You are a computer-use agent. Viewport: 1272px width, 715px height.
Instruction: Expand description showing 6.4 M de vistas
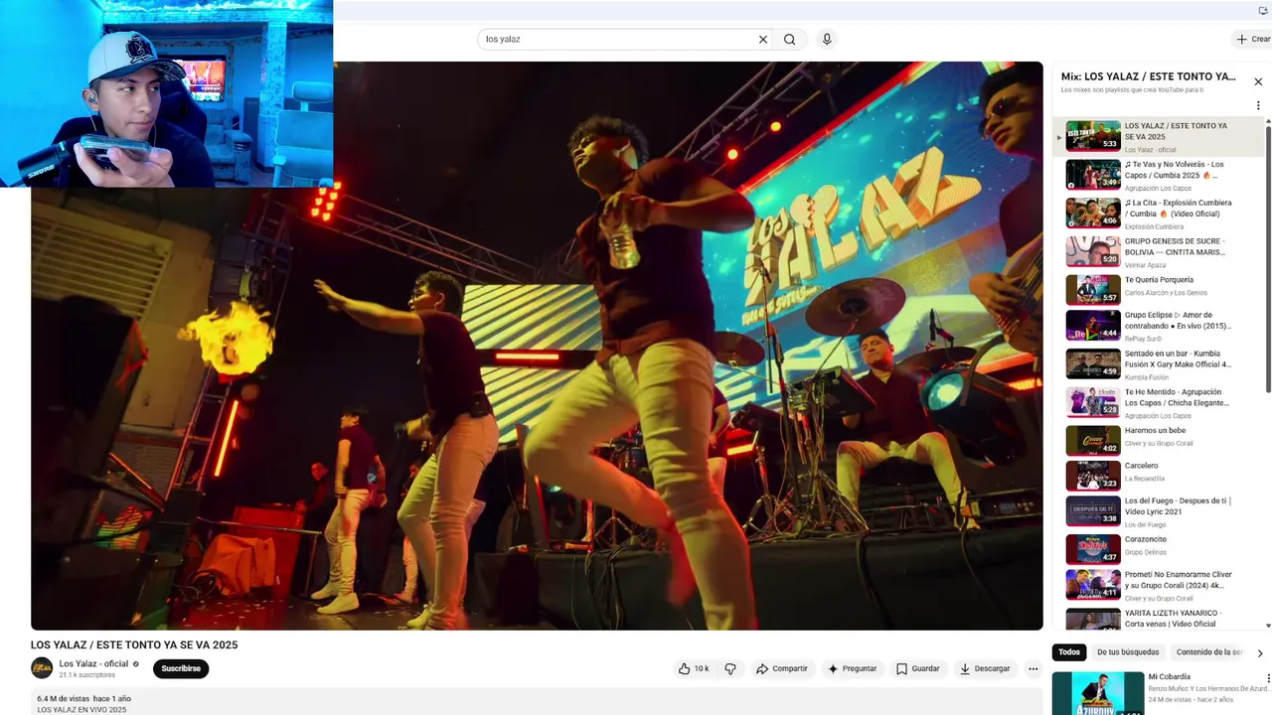tap(537, 703)
